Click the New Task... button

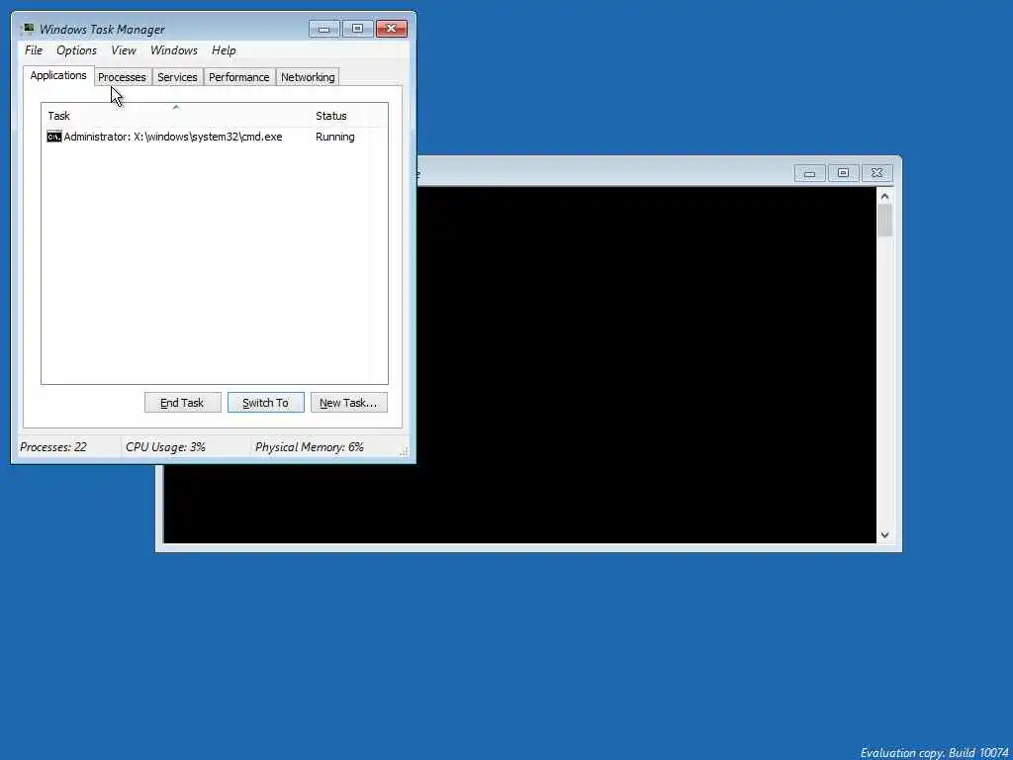point(348,403)
